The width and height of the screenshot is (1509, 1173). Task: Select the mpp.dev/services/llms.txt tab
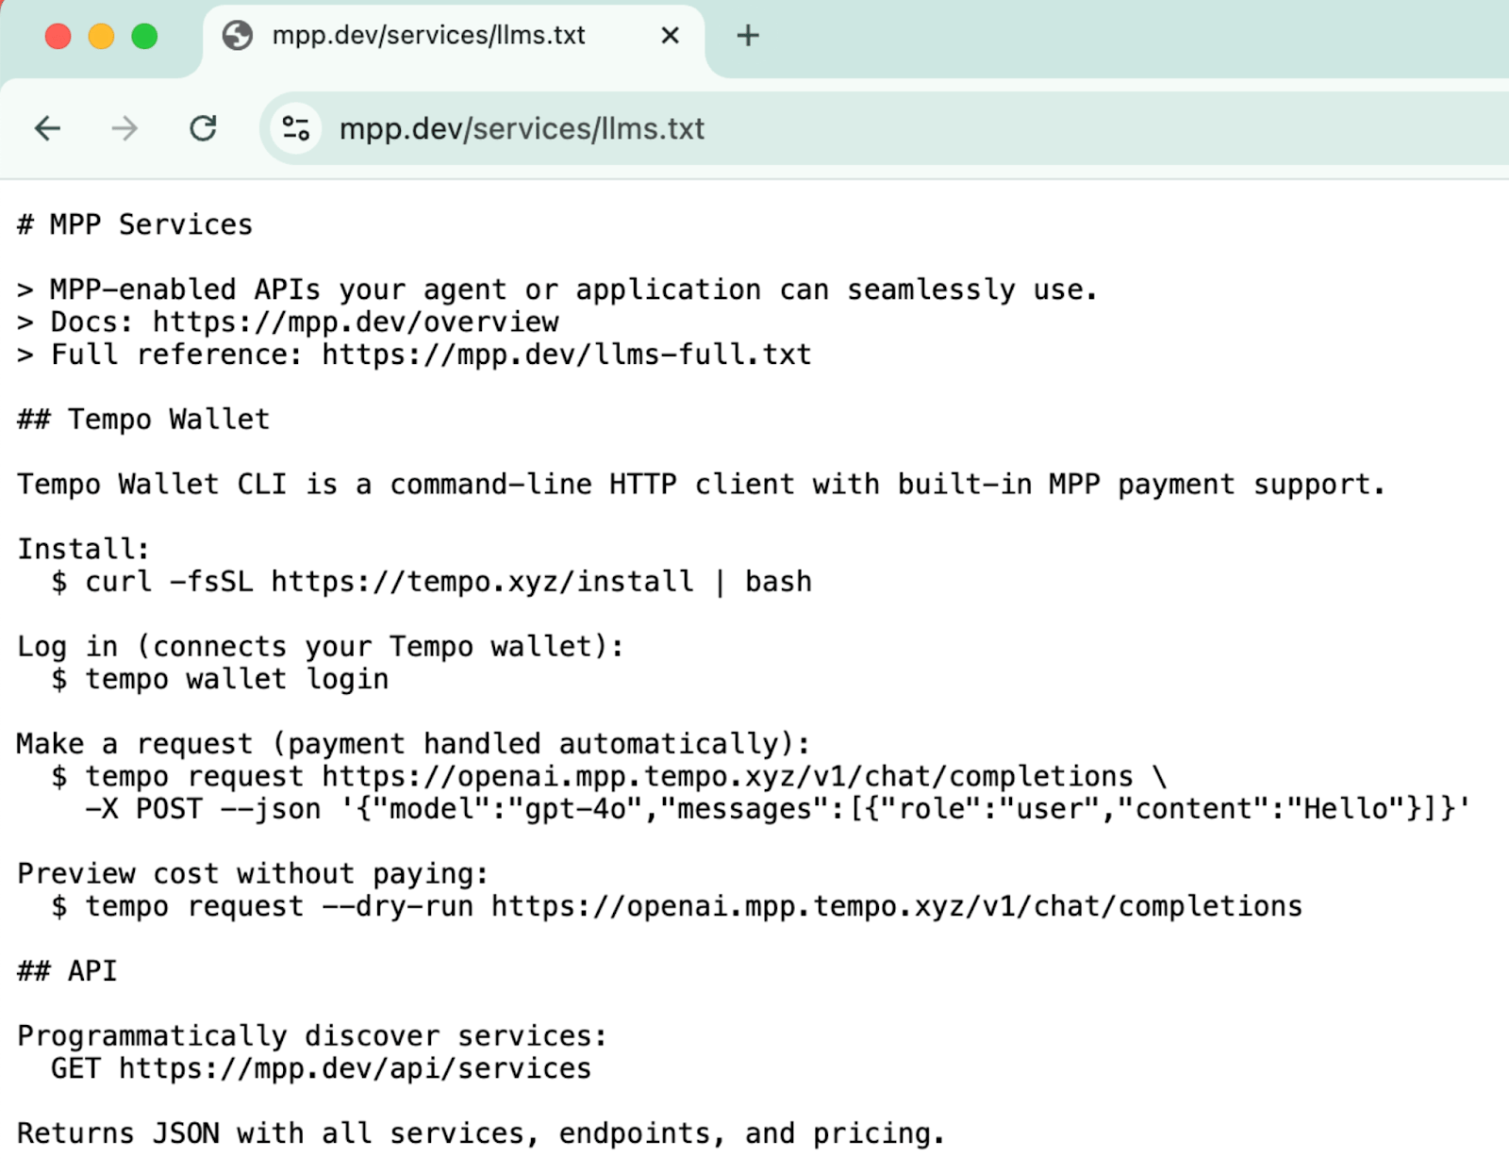point(454,38)
